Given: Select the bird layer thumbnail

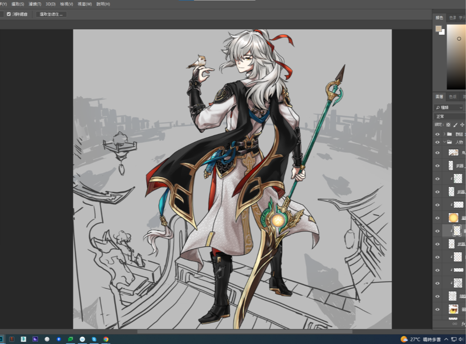Looking at the screenshot, I should 454,153.
